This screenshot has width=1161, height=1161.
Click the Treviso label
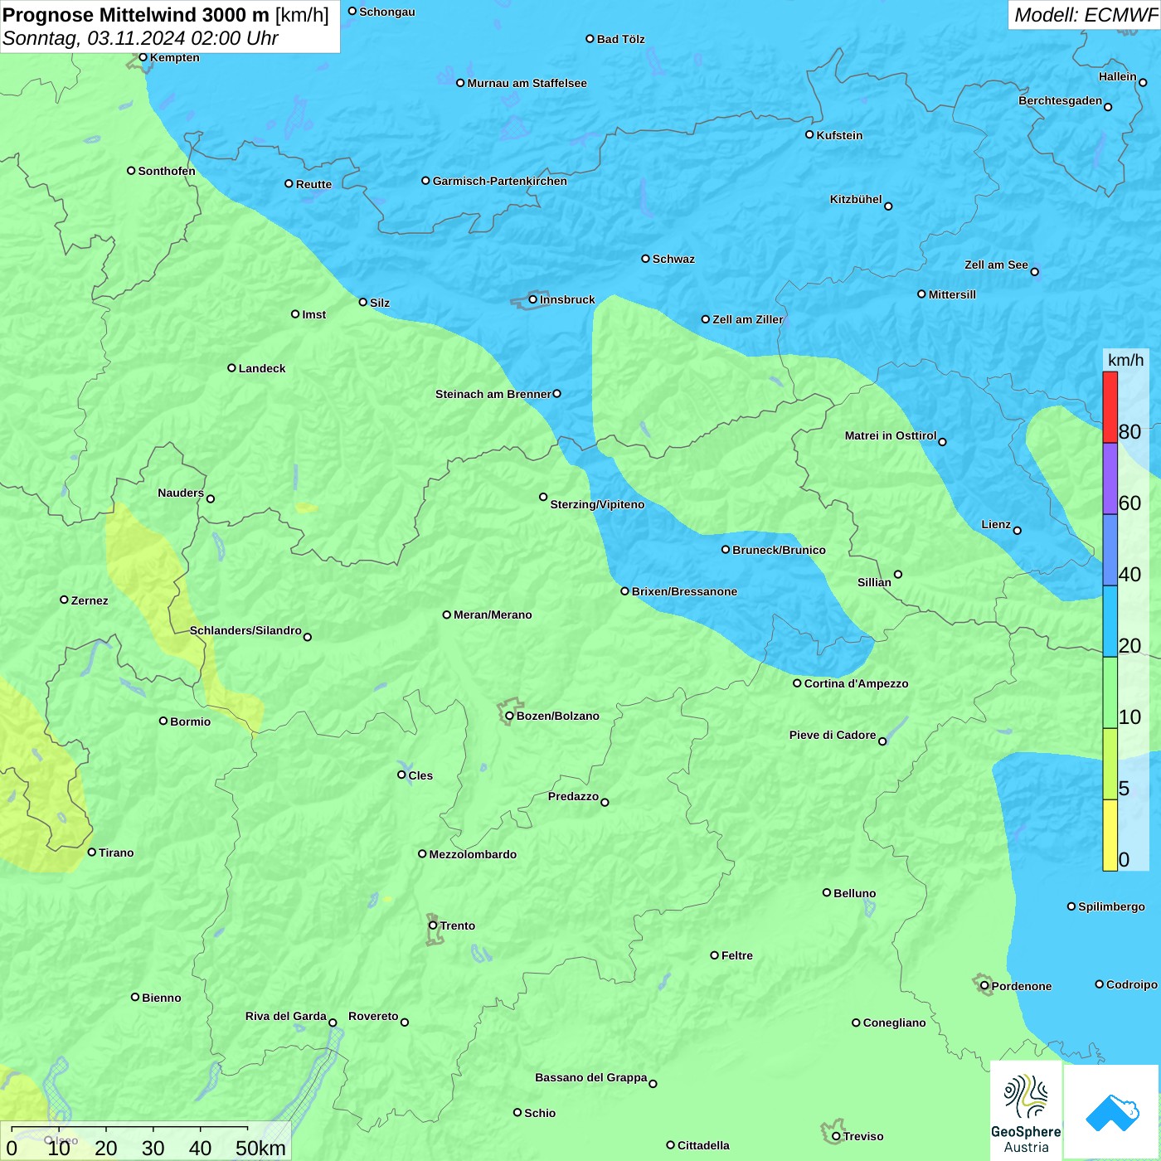tap(863, 1136)
